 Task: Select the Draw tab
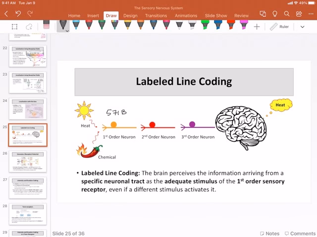click(x=111, y=15)
